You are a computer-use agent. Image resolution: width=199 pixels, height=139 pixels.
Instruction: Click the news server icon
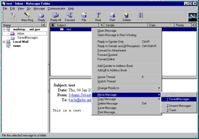click(x=8, y=46)
